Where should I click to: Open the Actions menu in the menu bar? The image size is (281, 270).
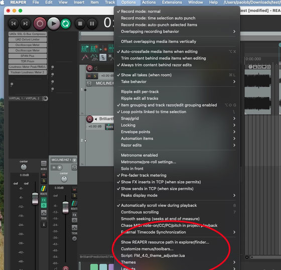(149, 3)
